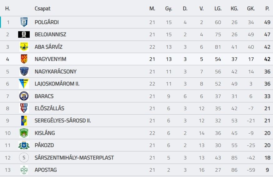273x177 pixels.
Task: Click the SÁRSZENTMIHÁLY-MASTERPLAST team name
Action: 74,158
